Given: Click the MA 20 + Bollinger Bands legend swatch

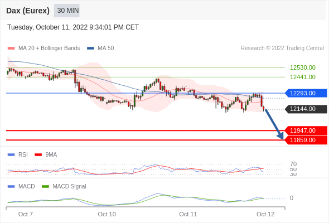Looking at the screenshot, I should 11,49.
